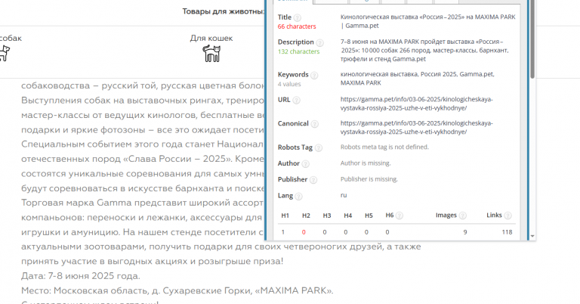Viewport: 580px width, 304px height.
Task: Click the help icon next to Author
Action: [x=305, y=163]
